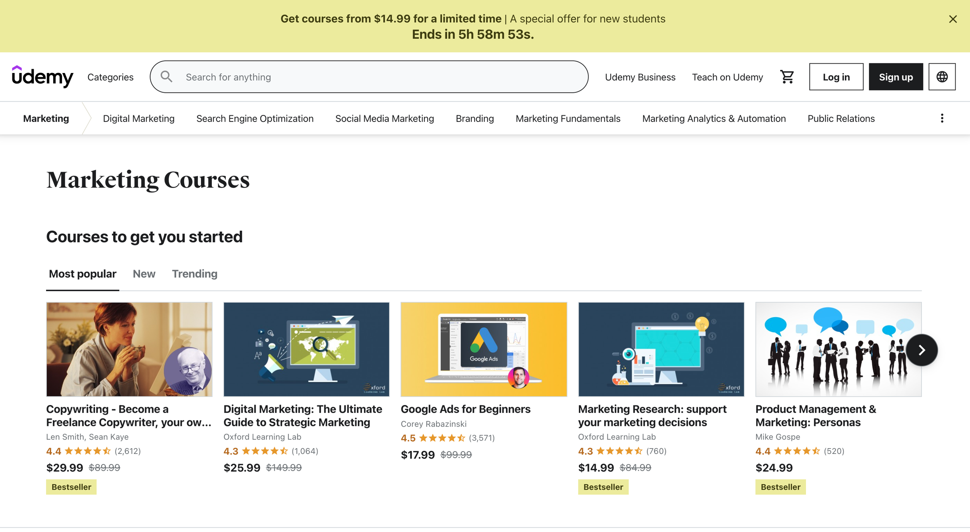Open the shopping cart icon
Screen dimensions: 970x532
787,77
